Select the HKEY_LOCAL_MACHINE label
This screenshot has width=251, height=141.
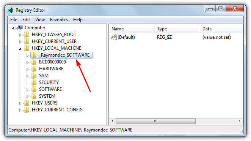click(56, 48)
